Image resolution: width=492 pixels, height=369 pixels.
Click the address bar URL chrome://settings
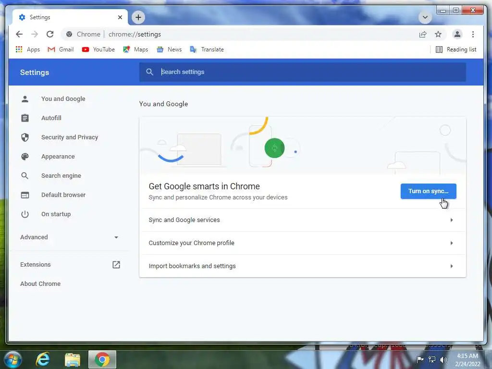[x=135, y=34]
